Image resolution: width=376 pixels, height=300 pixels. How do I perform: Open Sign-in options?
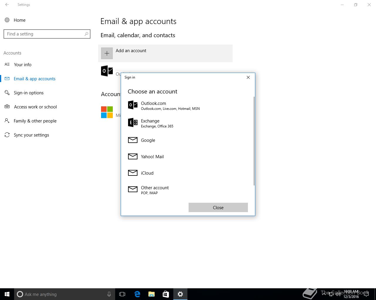29,93
